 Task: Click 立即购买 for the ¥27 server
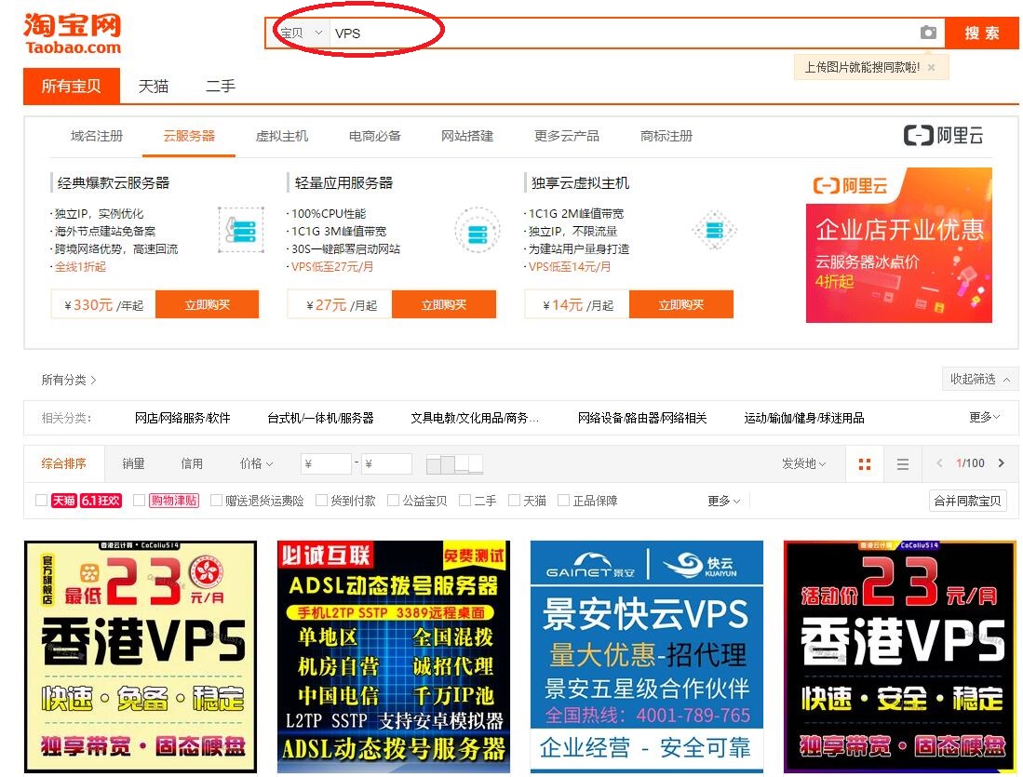(443, 304)
